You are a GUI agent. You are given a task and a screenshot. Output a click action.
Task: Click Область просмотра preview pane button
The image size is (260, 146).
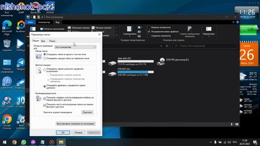[x=52, y=29]
